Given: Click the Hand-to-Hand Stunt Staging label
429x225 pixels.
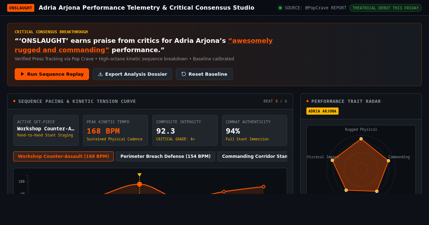Looking at the screenshot, I should 45,135.
